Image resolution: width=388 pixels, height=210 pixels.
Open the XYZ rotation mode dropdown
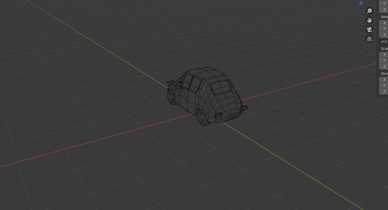[x=384, y=42]
